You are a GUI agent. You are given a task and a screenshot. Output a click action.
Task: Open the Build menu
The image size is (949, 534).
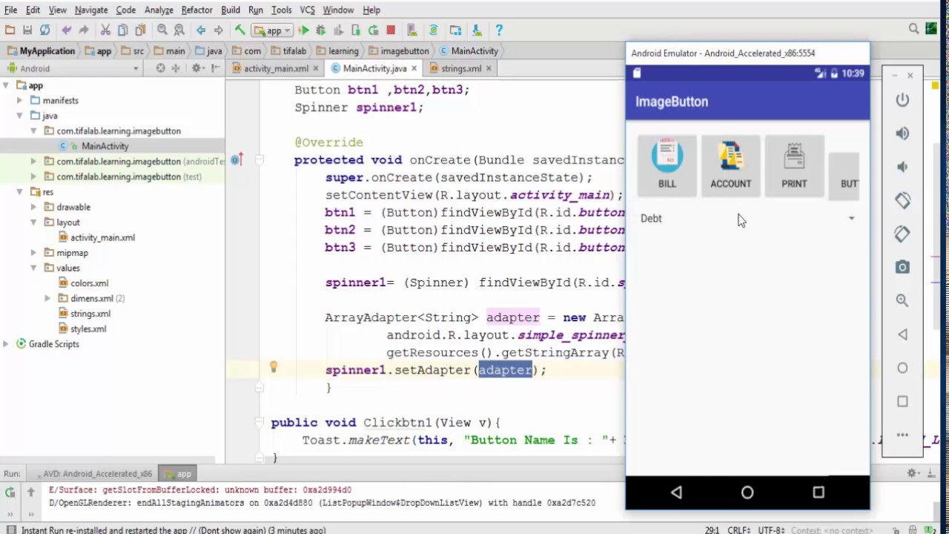pos(231,10)
